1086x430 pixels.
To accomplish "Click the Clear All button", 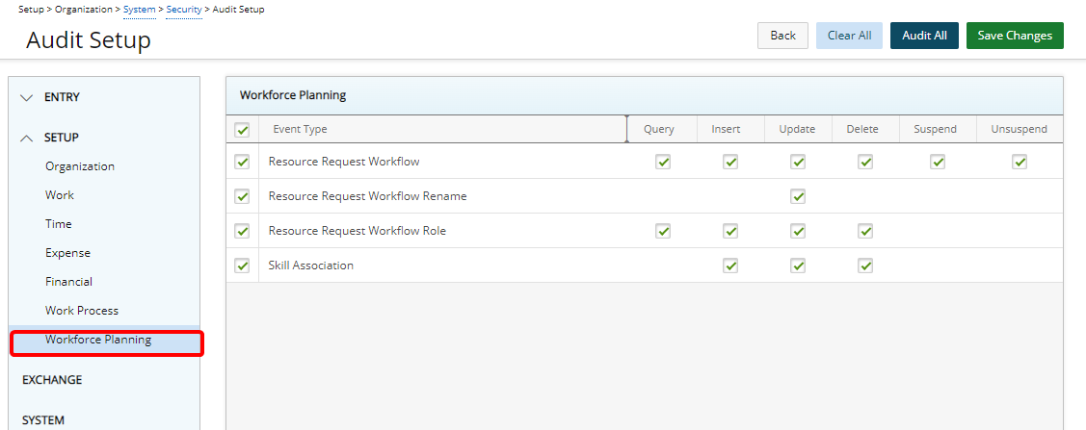I will click(849, 36).
